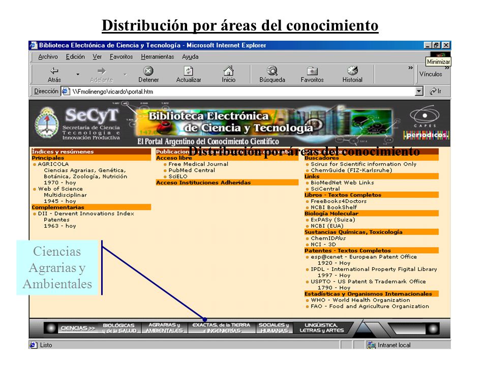488x366 pixels.
Task: Open the USPTO US Patent & Trademark Office link
Action: click(x=368, y=282)
